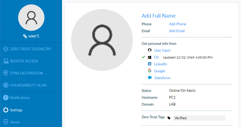Get personal info from User Input
Viewport: 241px width, 127px height.
point(162,50)
